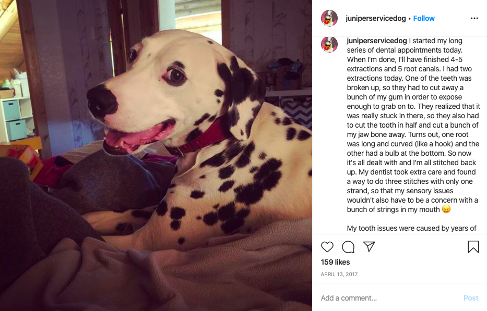Share post with paper plane icon

pyautogui.click(x=369, y=246)
